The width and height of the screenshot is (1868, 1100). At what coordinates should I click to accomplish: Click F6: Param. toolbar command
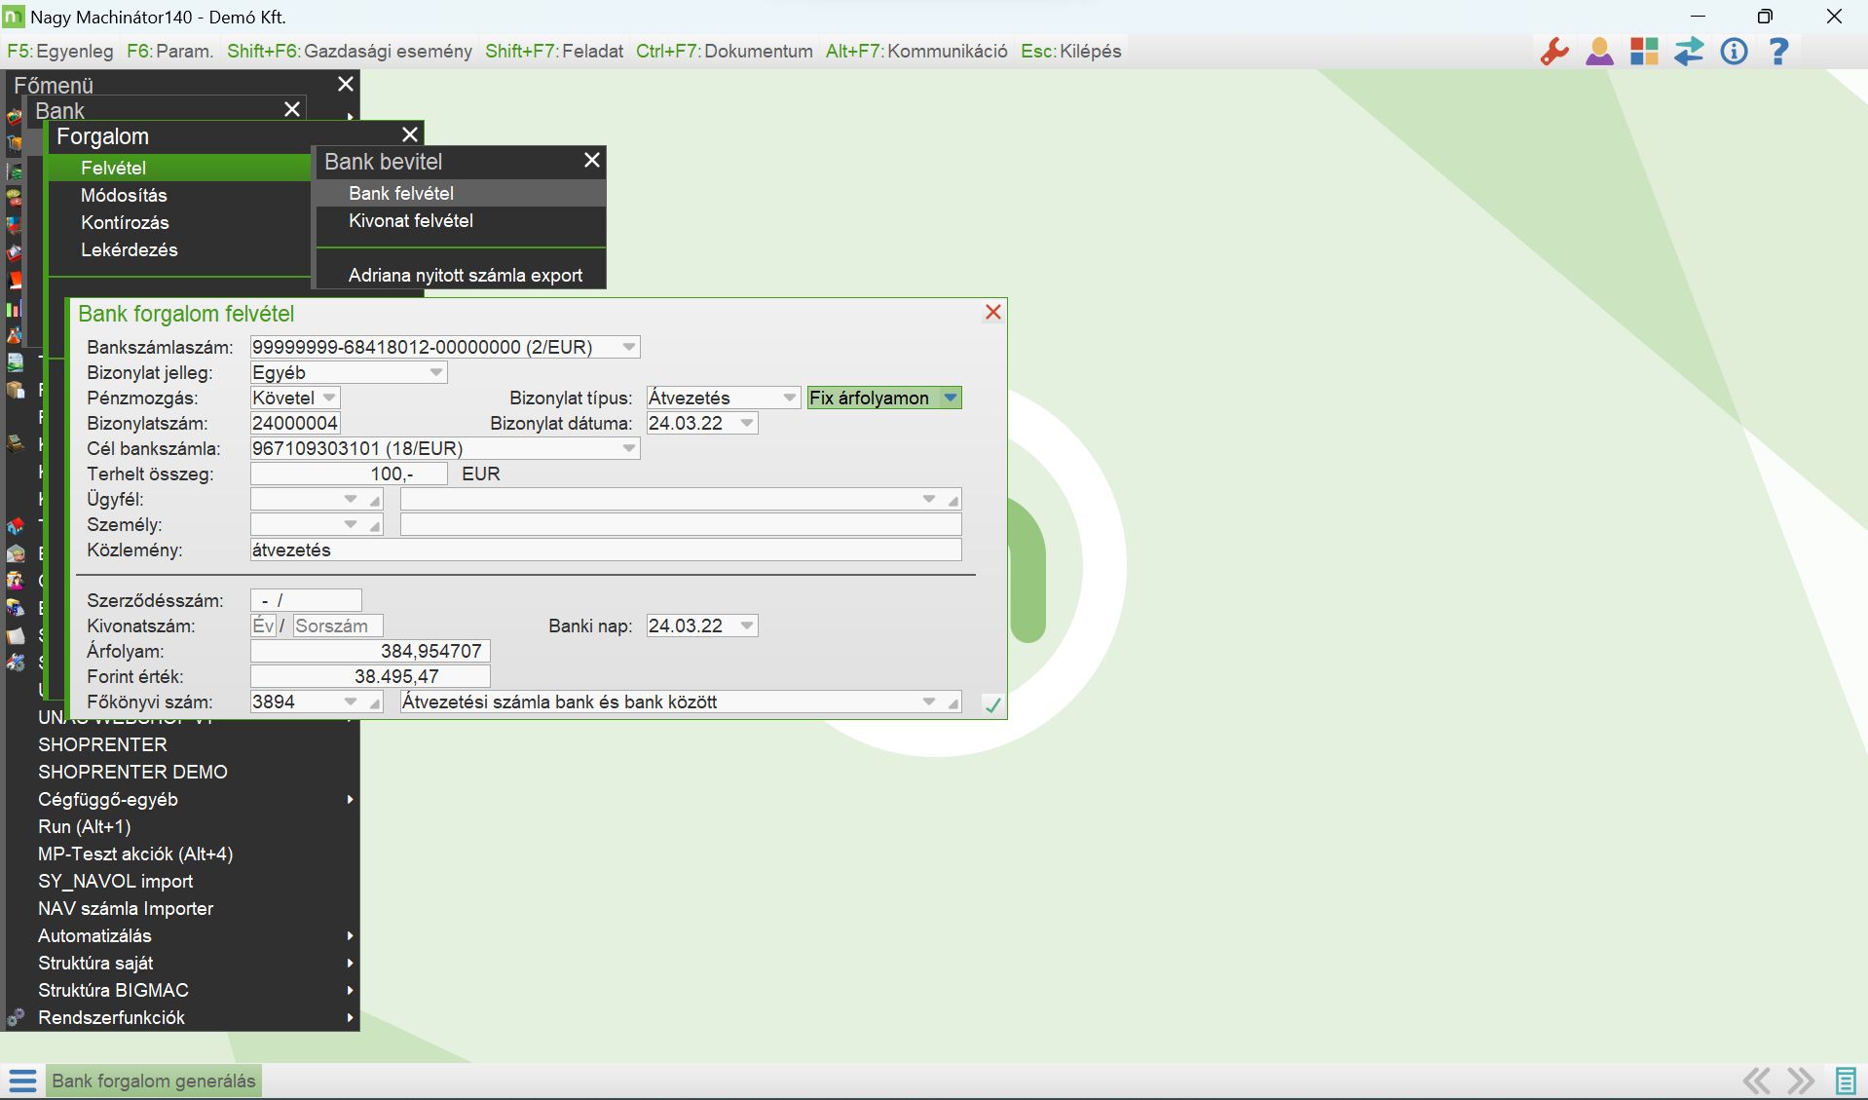(x=170, y=51)
